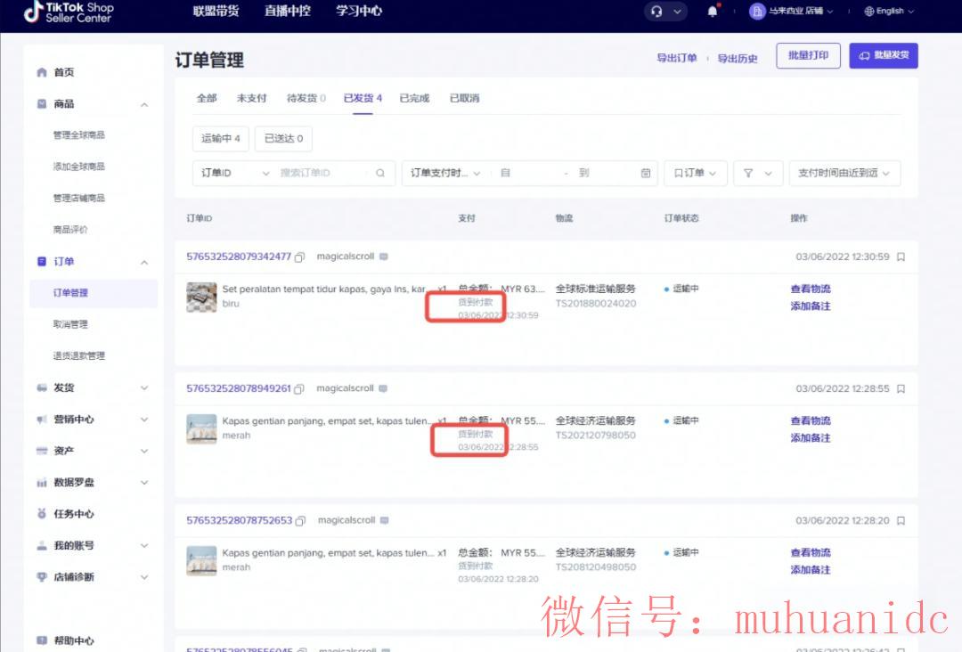The height and width of the screenshot is (652, 962).
Task: Open the customer service headset icon
Action: 656,12
